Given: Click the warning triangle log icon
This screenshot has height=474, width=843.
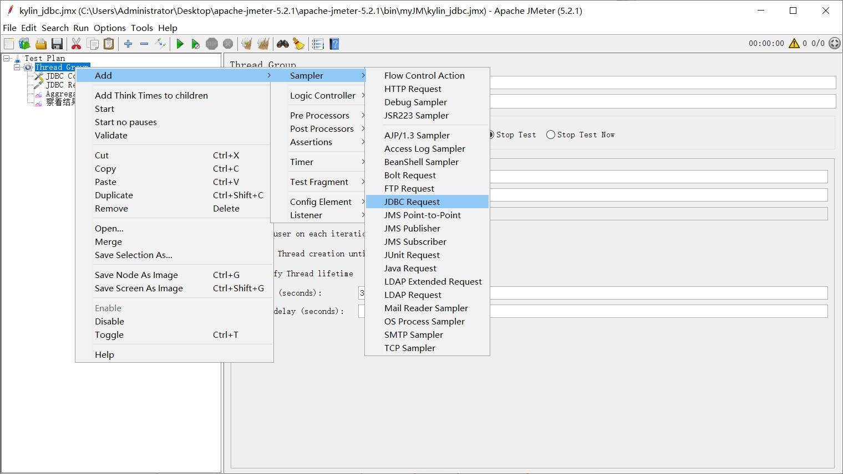Looking at the screenshot, I should tap(794, 43).
